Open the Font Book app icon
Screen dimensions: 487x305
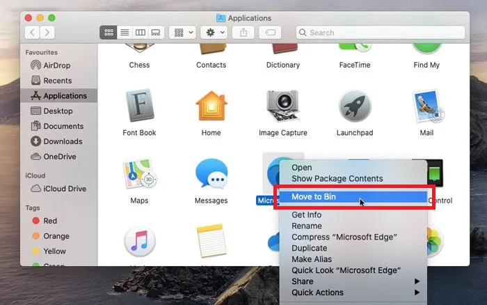[139, 105]
